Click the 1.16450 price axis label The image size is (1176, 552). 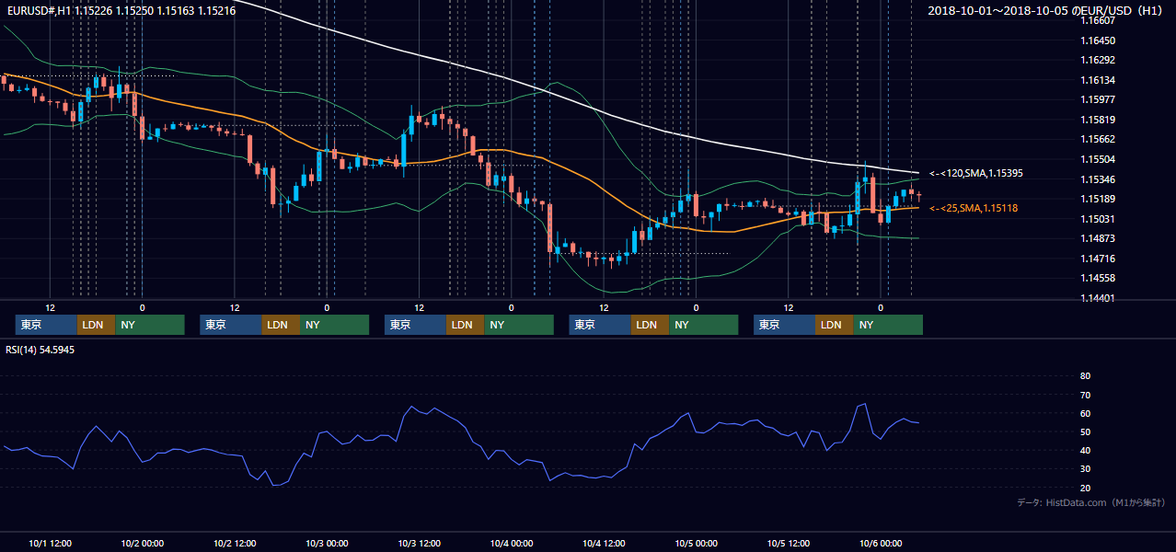(1099, 40)
